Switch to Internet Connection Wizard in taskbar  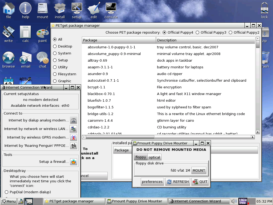pyautogui.click(x=199, y=201)
